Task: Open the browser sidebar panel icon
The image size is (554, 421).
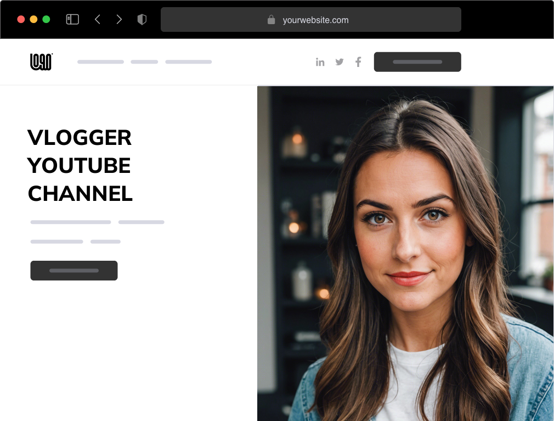Action: [72, 19]
